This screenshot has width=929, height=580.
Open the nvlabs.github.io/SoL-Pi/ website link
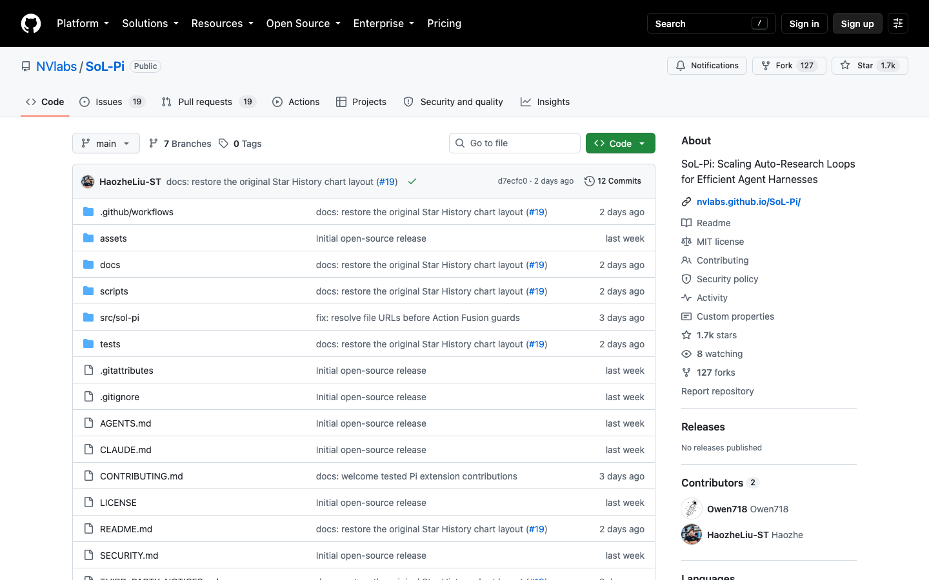(x=748, y=202)
